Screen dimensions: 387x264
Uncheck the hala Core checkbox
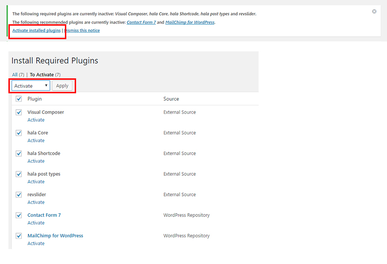click(x=19, y=133)
